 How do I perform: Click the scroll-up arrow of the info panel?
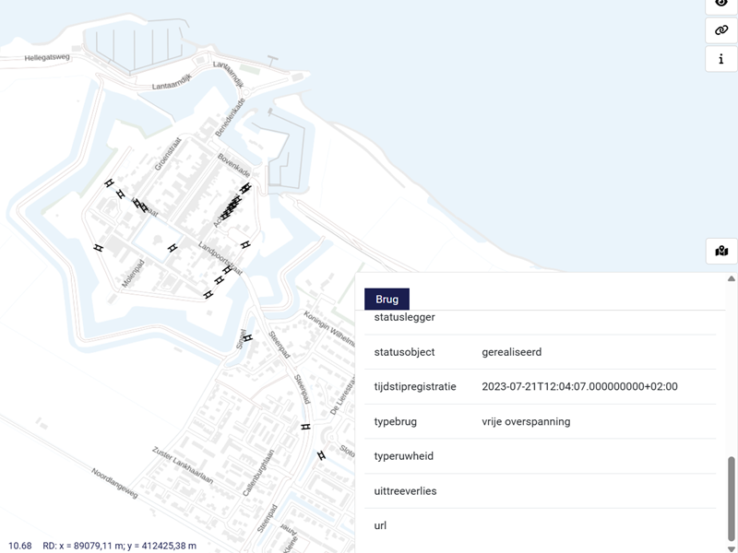click(x=732, y=278)
